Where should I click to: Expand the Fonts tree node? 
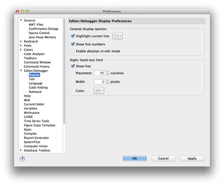[21, 45]
